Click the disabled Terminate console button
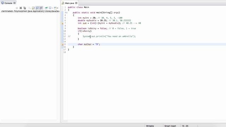This screenshot has height=127, width=226. [x=17, y=8]
